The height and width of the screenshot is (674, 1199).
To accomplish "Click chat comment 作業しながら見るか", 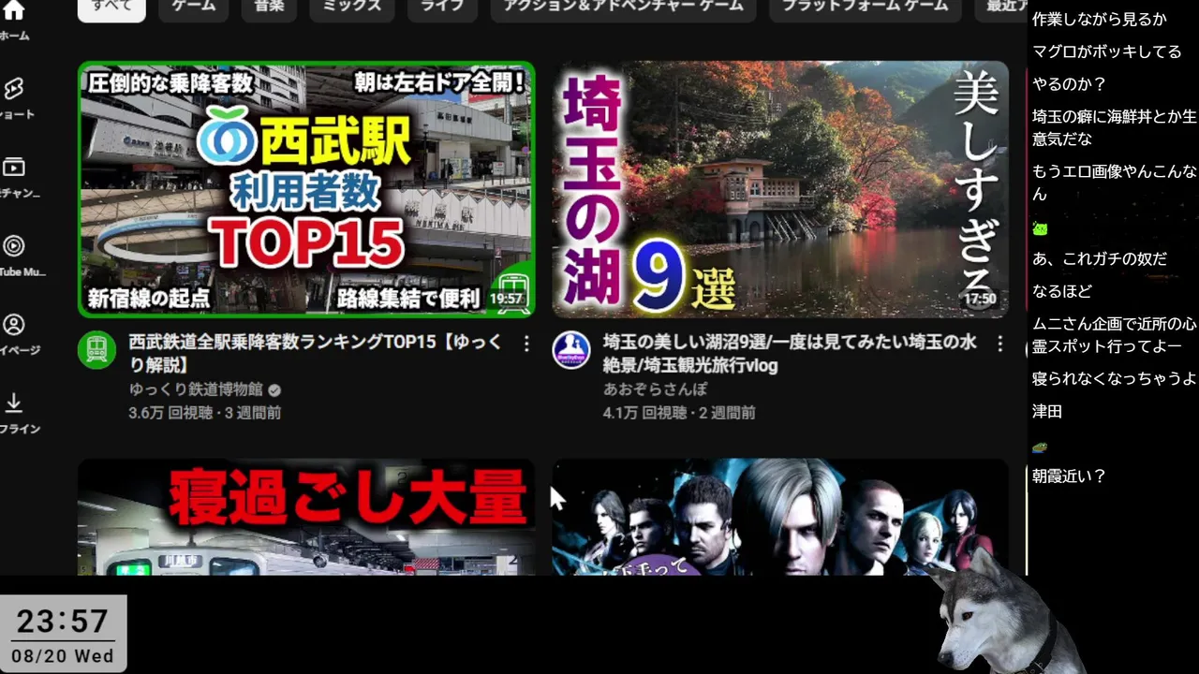I will coord(1099,19).
